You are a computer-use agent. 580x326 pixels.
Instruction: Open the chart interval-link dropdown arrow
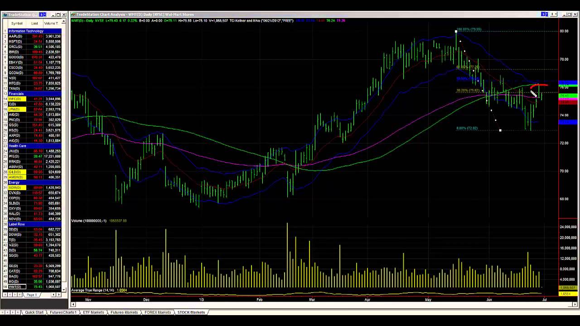(556, 14)
